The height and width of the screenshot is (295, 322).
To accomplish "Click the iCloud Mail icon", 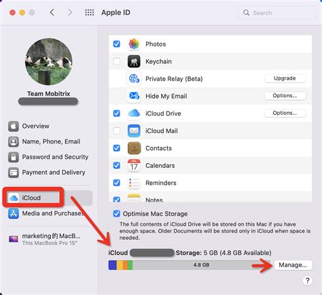I will click(x=134, y=131).
